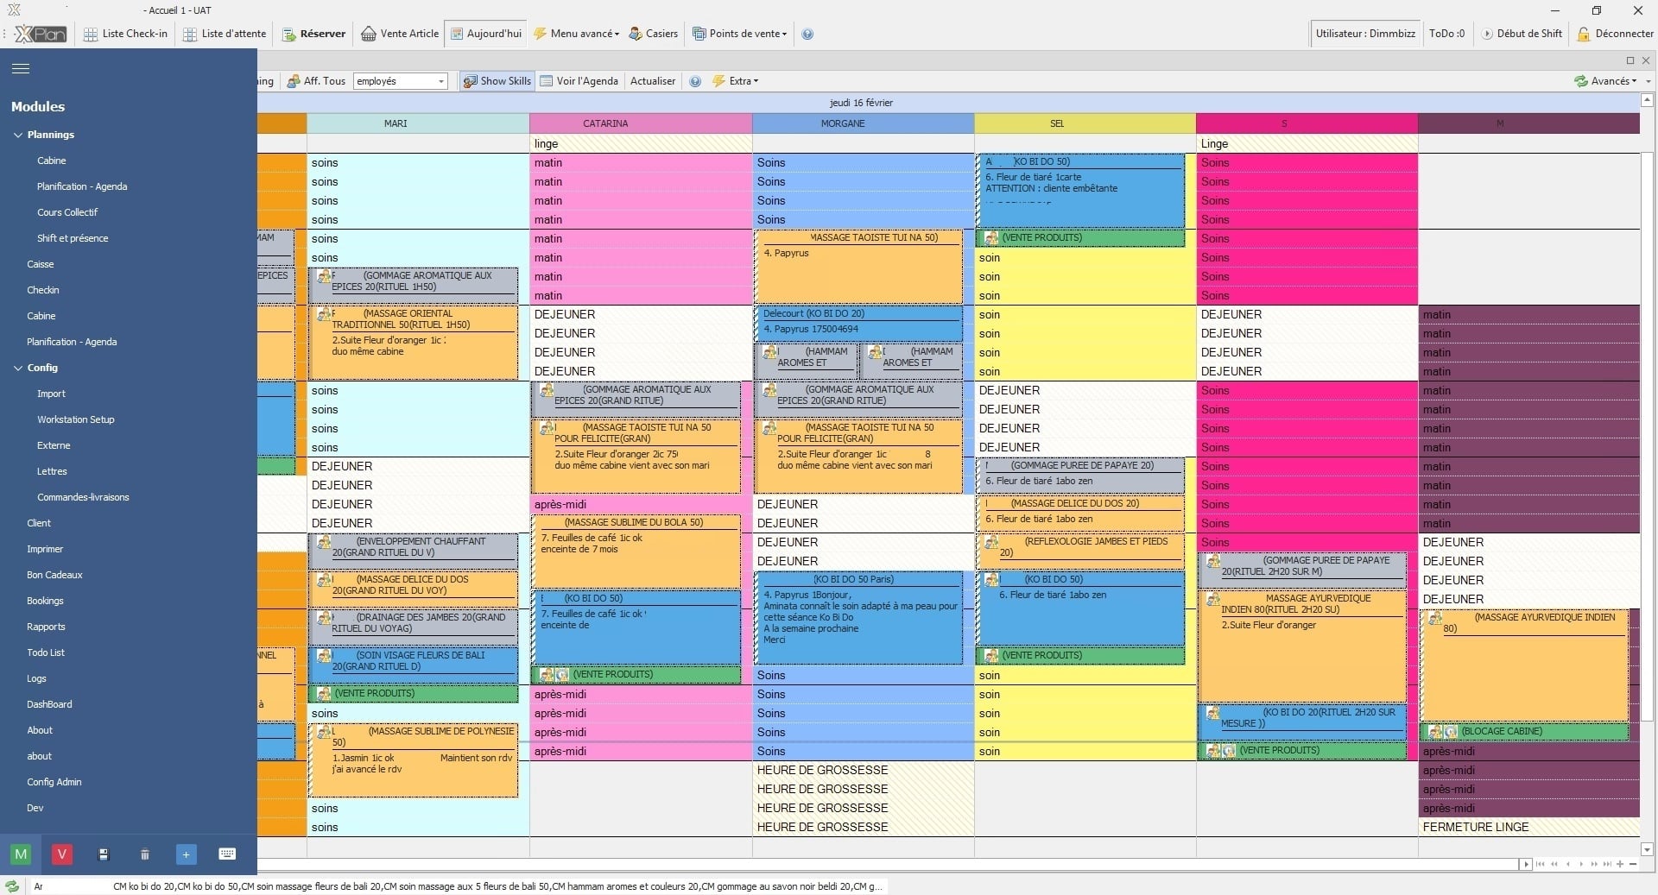
Task: Toggle the green M filter
Action: pyautogui.click(x=20, y=854)
